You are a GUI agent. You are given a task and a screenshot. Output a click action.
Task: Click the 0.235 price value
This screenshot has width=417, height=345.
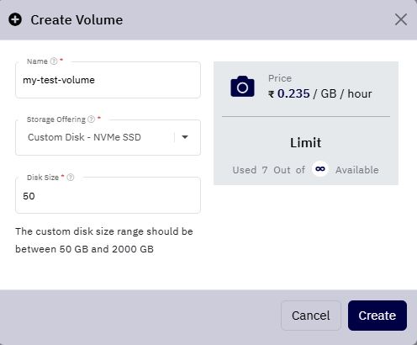coord(293,93)
